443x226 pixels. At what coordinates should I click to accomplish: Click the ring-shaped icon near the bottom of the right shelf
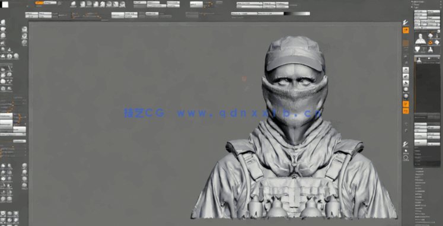click(406, 158)
